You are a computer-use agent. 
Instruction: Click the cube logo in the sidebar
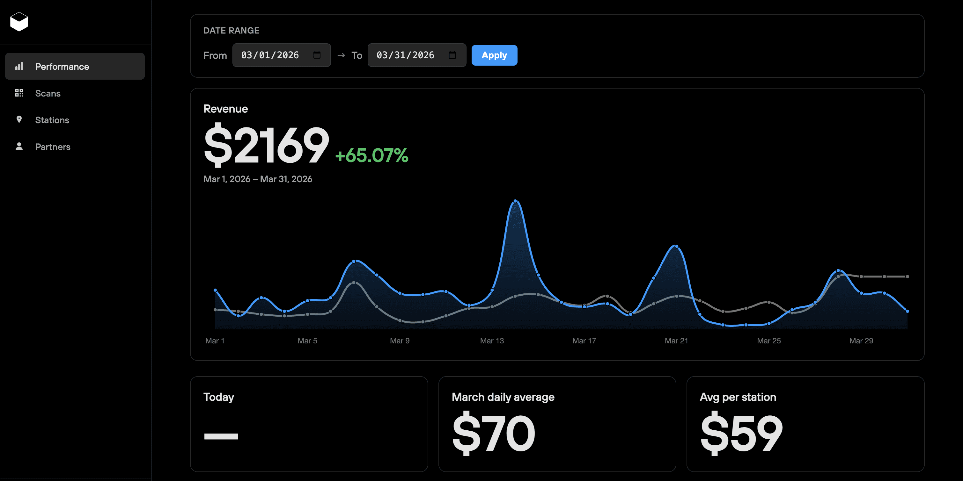coord(19,22)
